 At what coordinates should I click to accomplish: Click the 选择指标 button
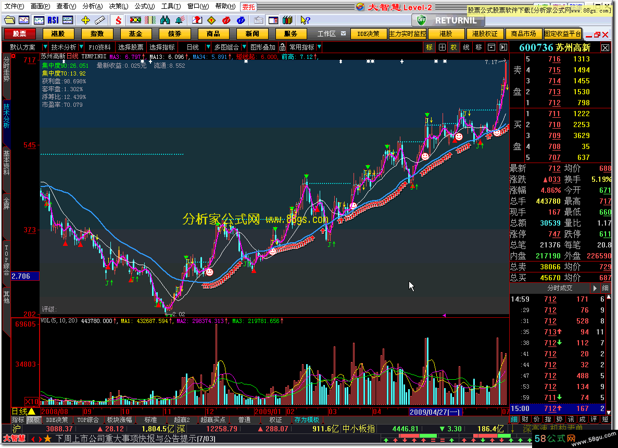tap(162, 47)
